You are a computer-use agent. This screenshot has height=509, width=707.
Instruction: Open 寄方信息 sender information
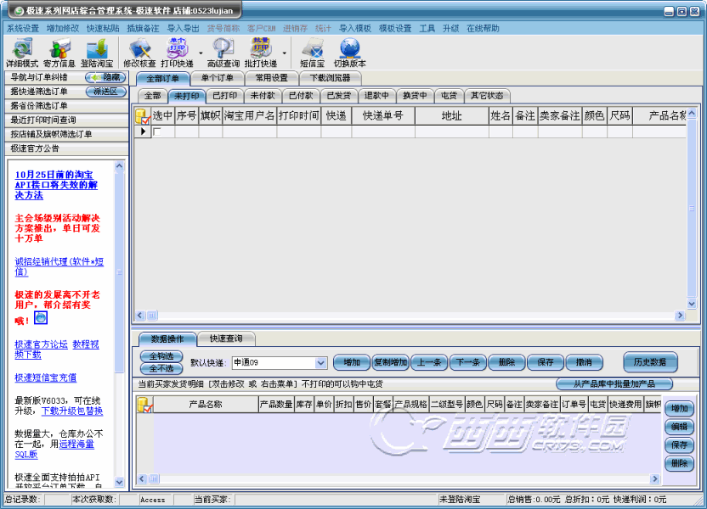[59, 53]
